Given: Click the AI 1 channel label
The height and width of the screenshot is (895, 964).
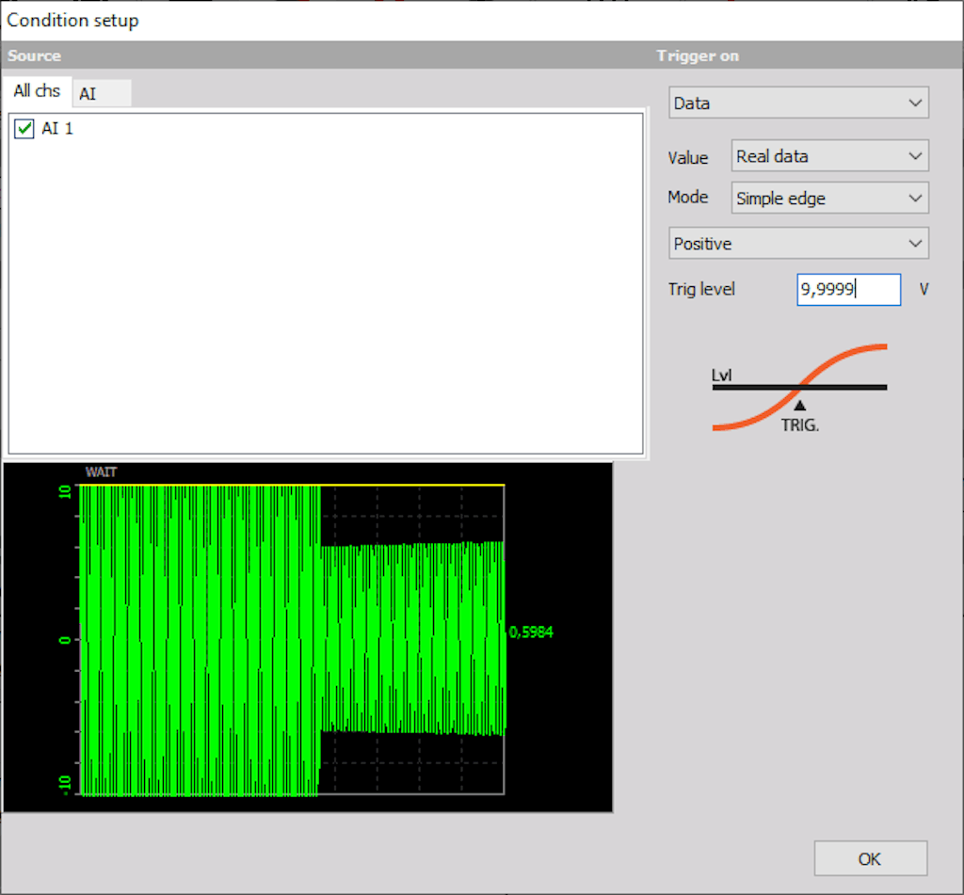Looking at the screenshot, I should (57, 129).
